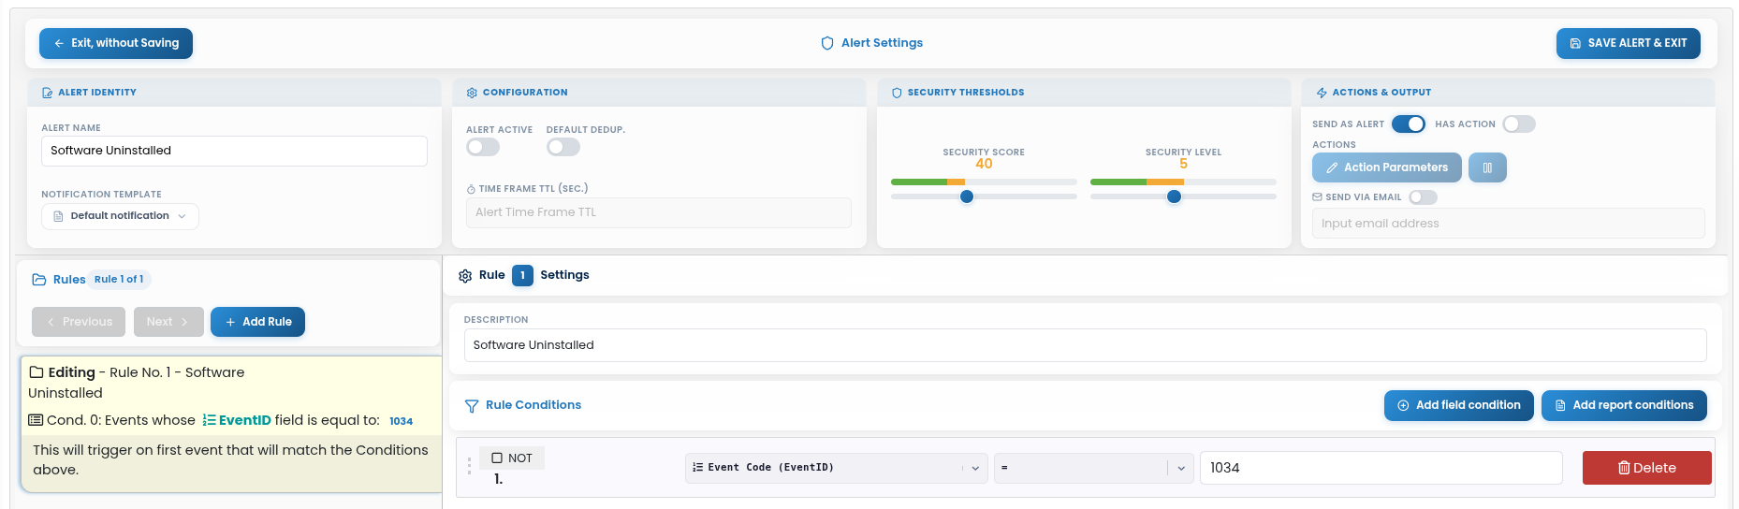This screenshot has height=509, width=1739.
Task: Enable the Send Via Email toggle
Action: tap(1423, 197)
